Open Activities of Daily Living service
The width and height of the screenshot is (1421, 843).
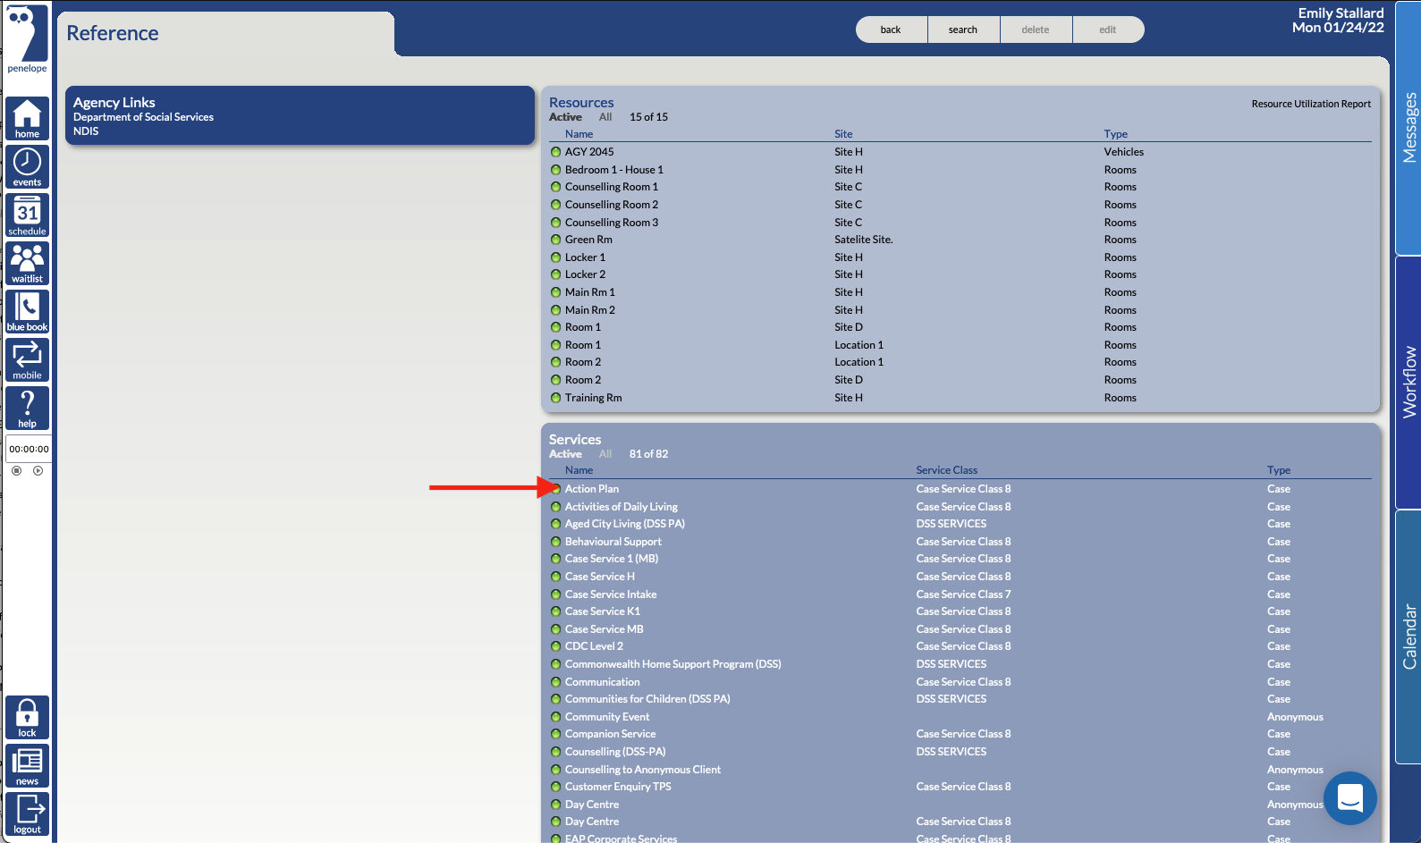tap(622, 507)
